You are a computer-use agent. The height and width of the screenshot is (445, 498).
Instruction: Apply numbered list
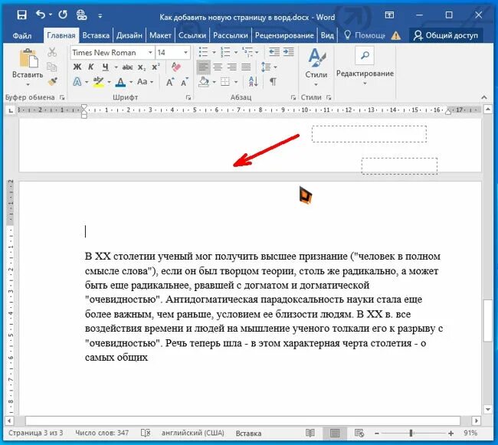tap(225, 52)
